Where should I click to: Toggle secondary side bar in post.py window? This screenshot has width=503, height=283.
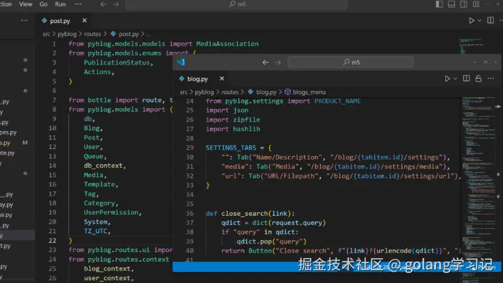pyautogui.click(x=463, y=4)
